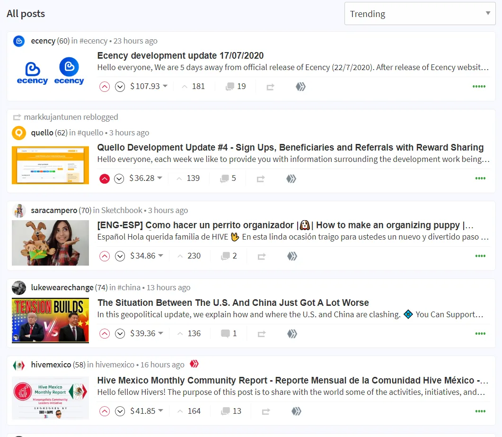Visit ecency author profile link

43,41
